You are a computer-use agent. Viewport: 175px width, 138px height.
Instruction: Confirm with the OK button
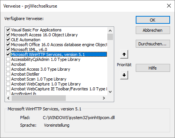(x=153, y=20)
